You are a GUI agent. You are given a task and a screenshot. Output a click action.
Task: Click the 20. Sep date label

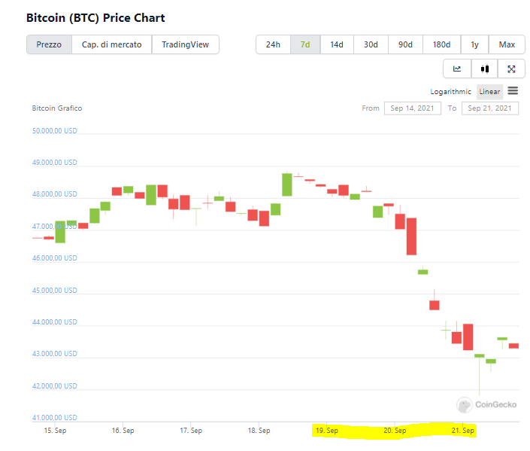click(395, 431)
